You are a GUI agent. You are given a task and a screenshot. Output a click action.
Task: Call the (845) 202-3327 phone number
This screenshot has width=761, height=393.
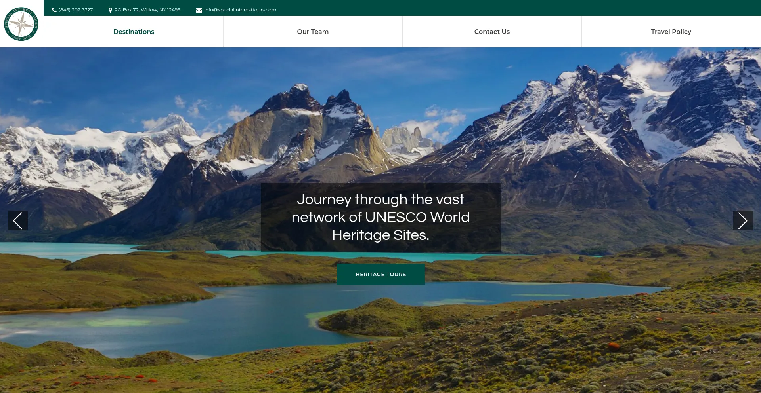click(x=76, y=10)
